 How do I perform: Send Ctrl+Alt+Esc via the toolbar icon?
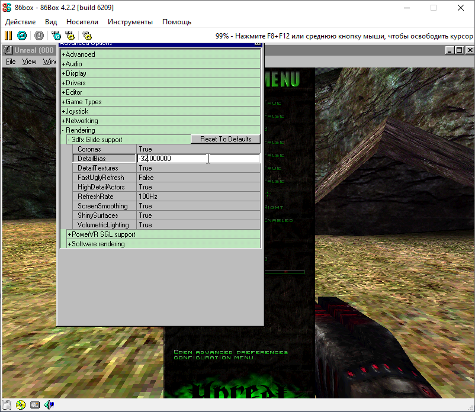tap(70, 36)
